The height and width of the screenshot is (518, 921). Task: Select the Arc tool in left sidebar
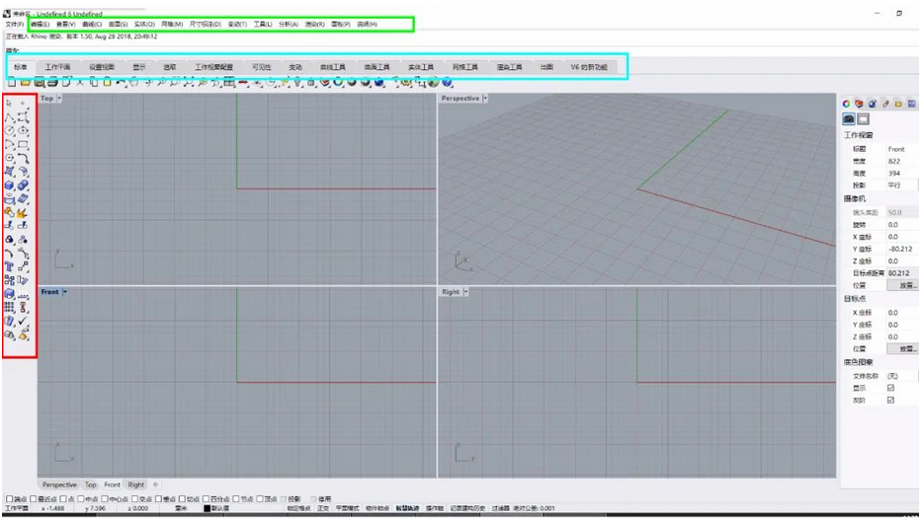point(10,144)
